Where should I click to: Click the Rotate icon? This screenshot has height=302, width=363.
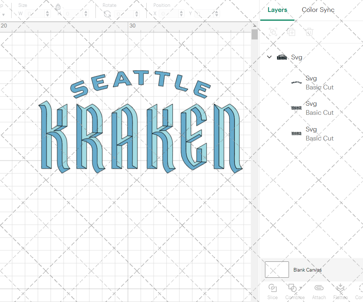click(107, 14)
